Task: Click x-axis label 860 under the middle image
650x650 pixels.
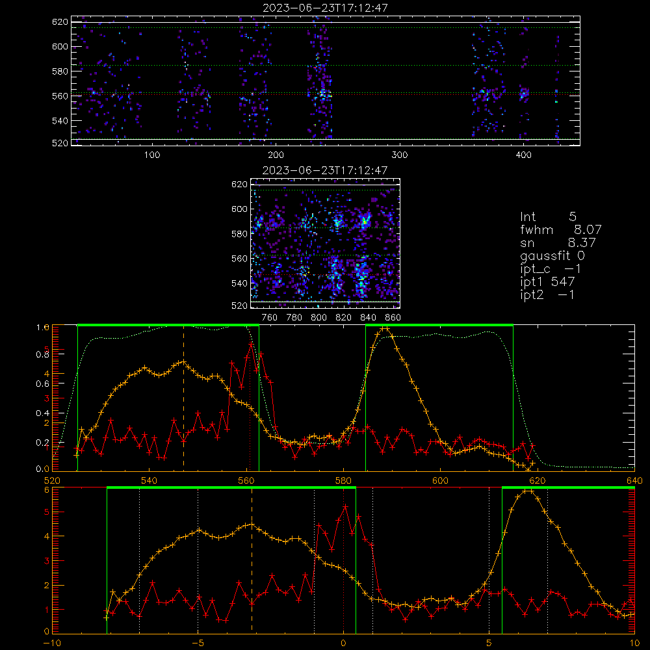Action: 393,318
